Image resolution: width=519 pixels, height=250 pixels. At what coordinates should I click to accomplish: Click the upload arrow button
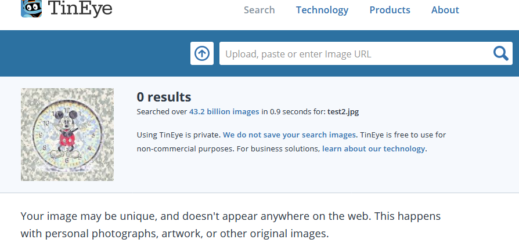click(x=202, y=53)
